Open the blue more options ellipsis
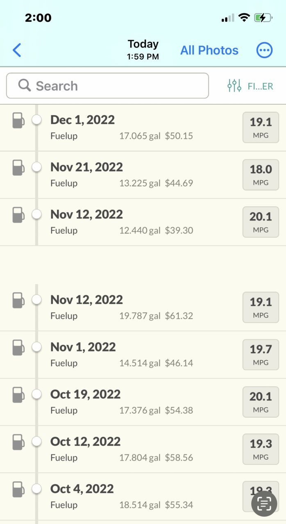The image size is (286, 524). 264,50
